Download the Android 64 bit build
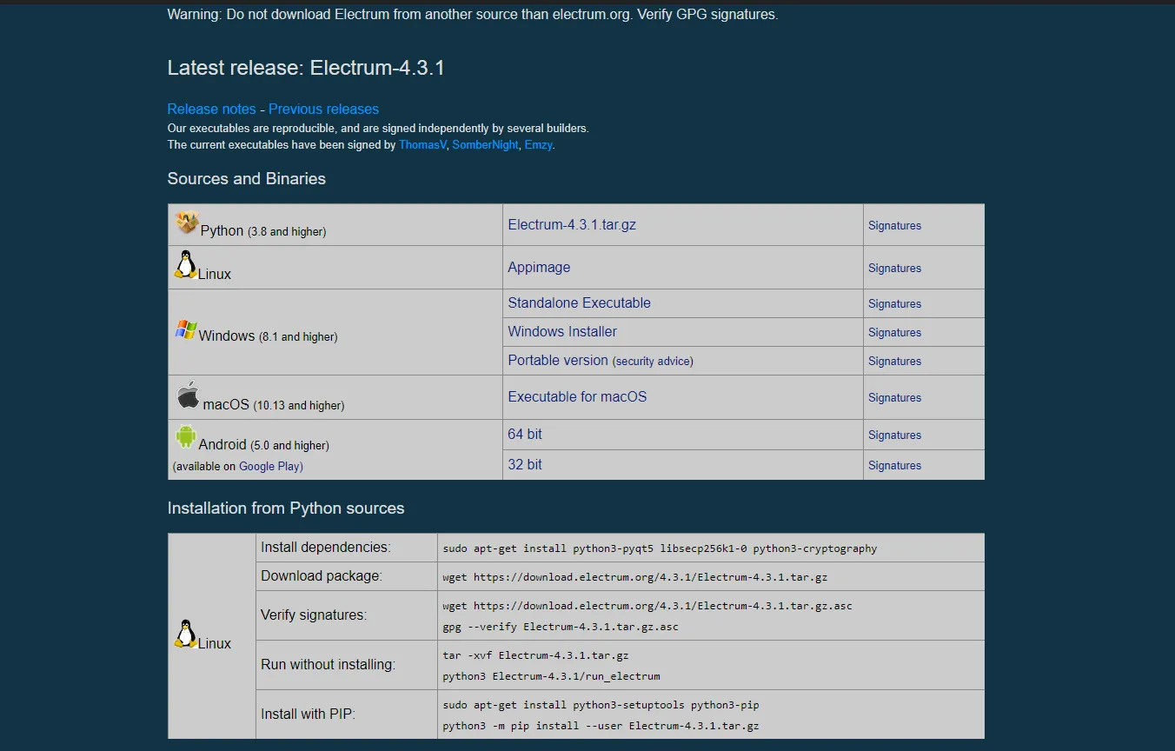Viewport: 1175px width, 751px height. point(525,435)
